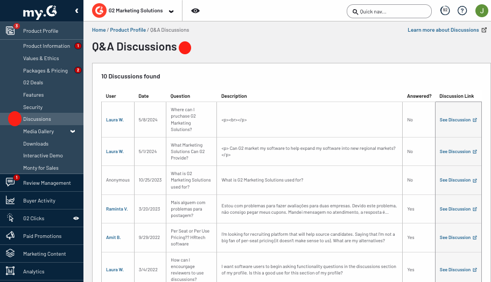The height and width of the screenshot is (282, 491).
Task: Click the Answered? column header
Action: tap(419, 96)
